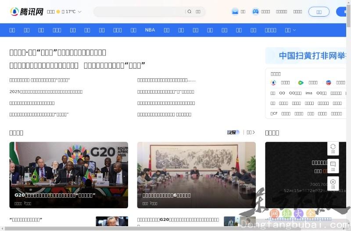Click the search button text in search bar
The height and width of the screenshot is (231, 351).
pos(198,12)
